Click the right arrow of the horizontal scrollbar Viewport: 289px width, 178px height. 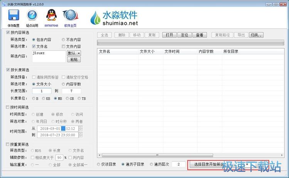point(282,155)
